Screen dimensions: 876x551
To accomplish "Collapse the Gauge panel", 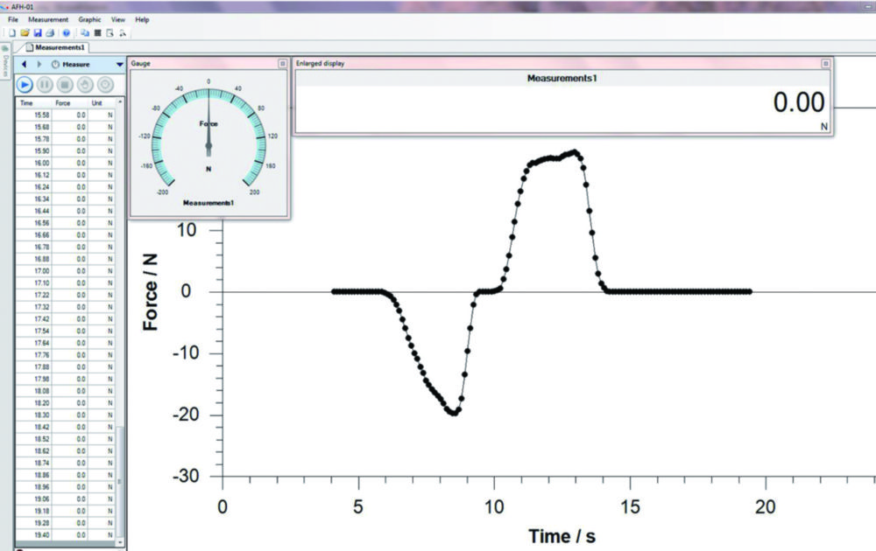I will coord(282,63).
